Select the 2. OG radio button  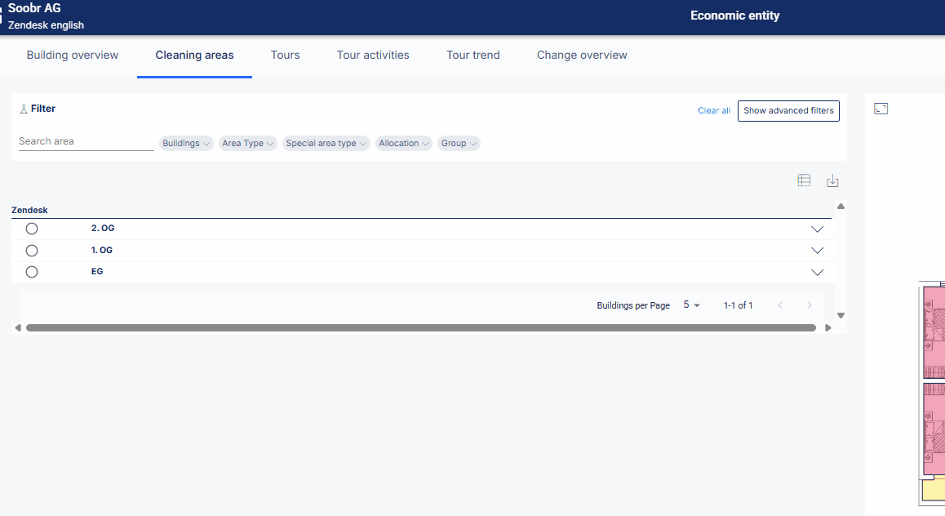[32, 229]
